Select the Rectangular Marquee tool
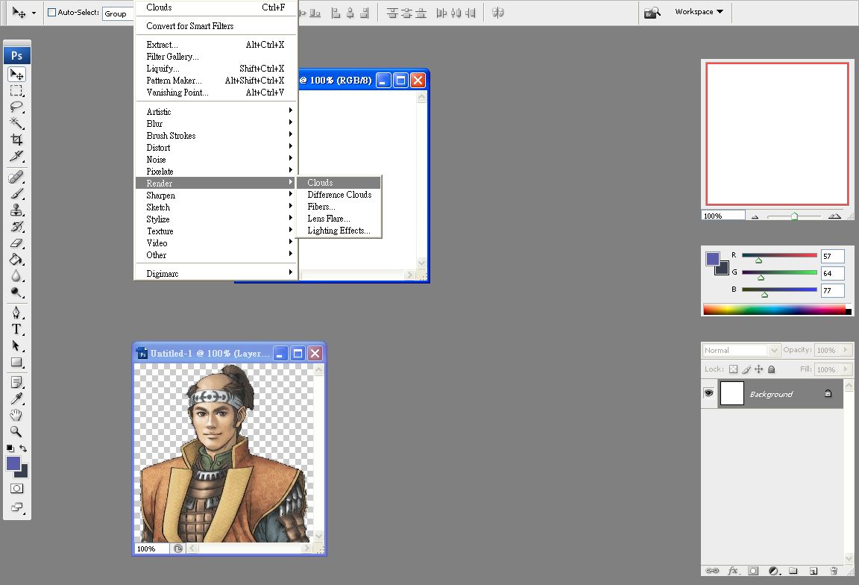 coord(16,90)
